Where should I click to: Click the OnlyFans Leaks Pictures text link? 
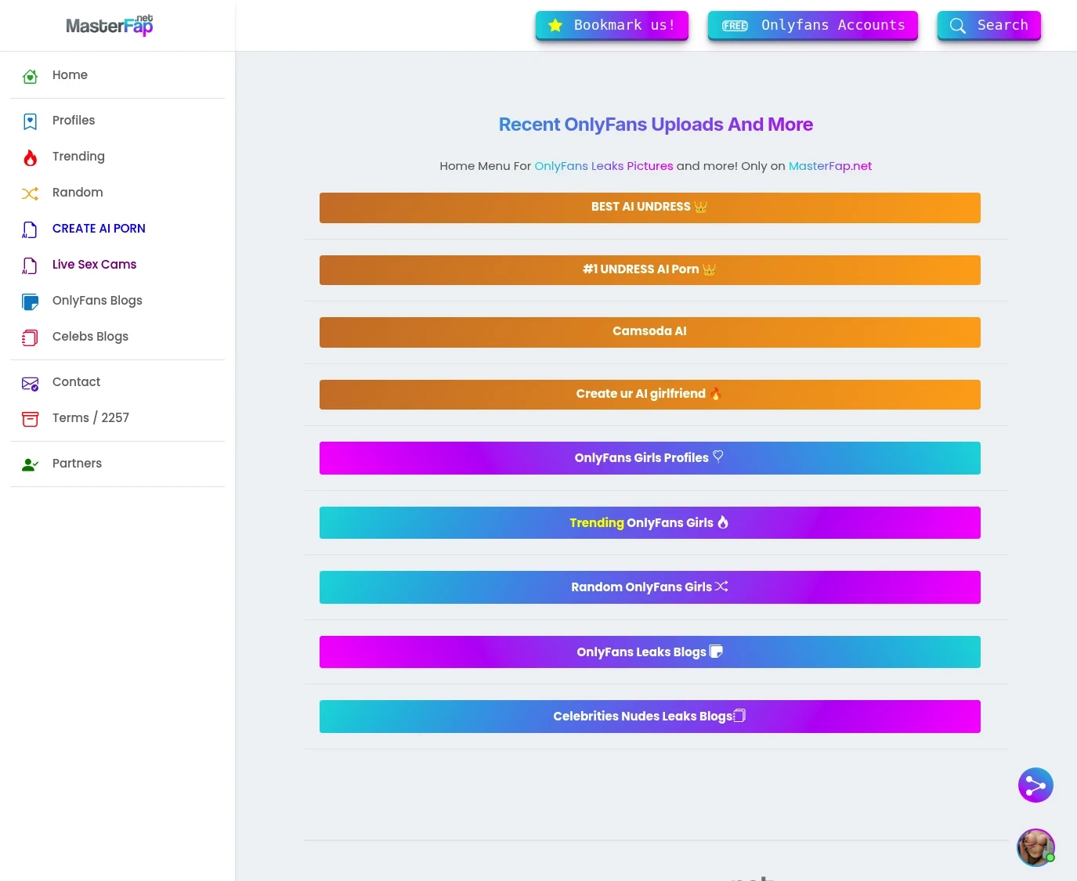click(x=604, y=166)
